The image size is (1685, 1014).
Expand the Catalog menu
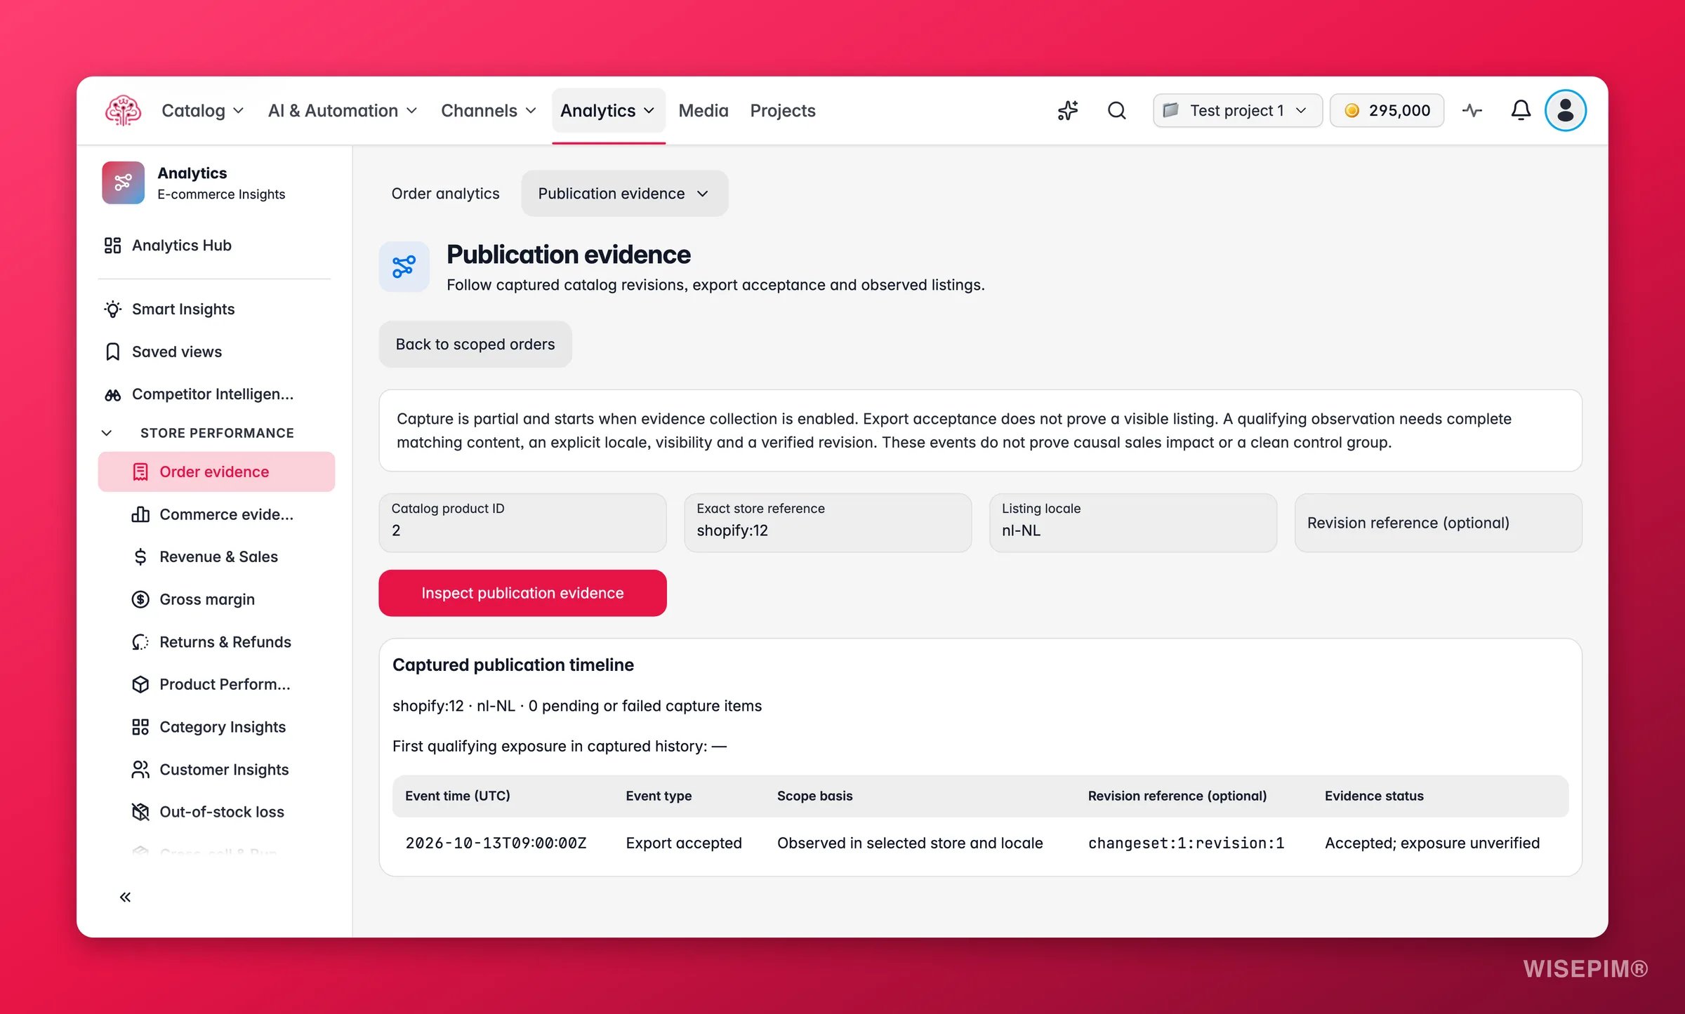[x=203, y=110]
